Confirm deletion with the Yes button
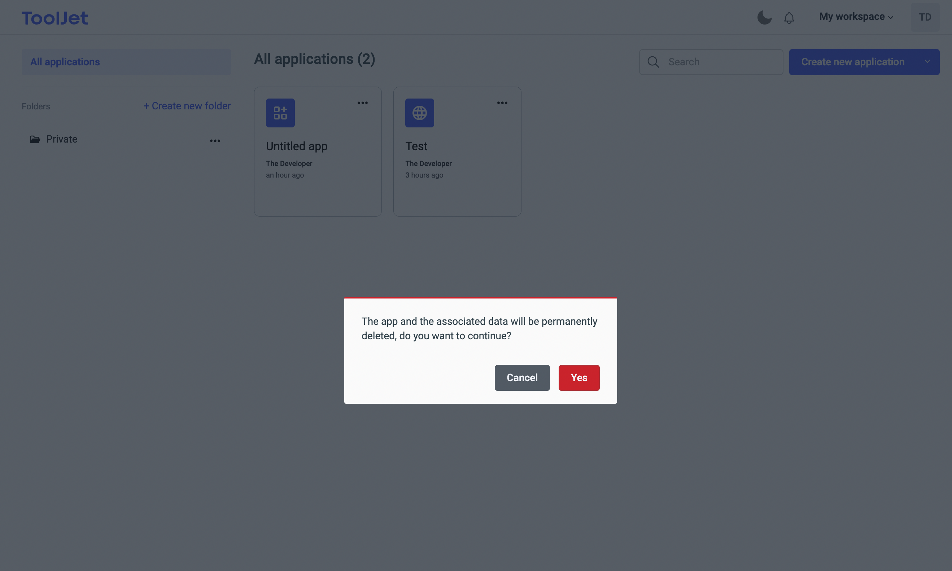Screen dimensions: 952x571 578,378
